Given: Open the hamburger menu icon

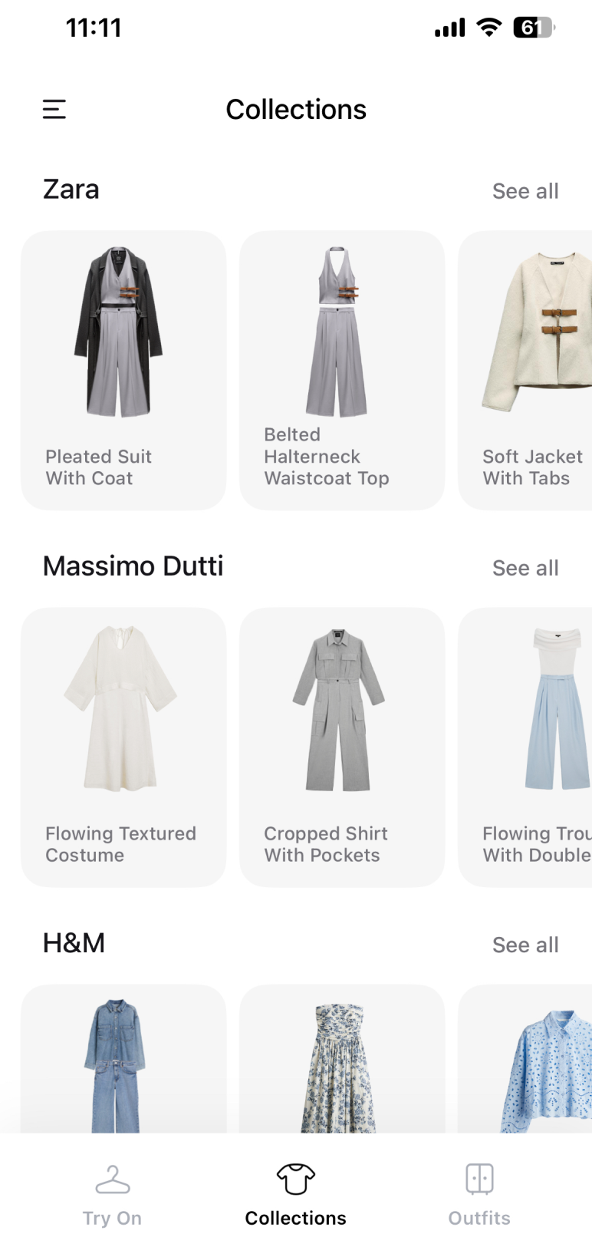Looking at the screenshot, I should coord(54,109).
